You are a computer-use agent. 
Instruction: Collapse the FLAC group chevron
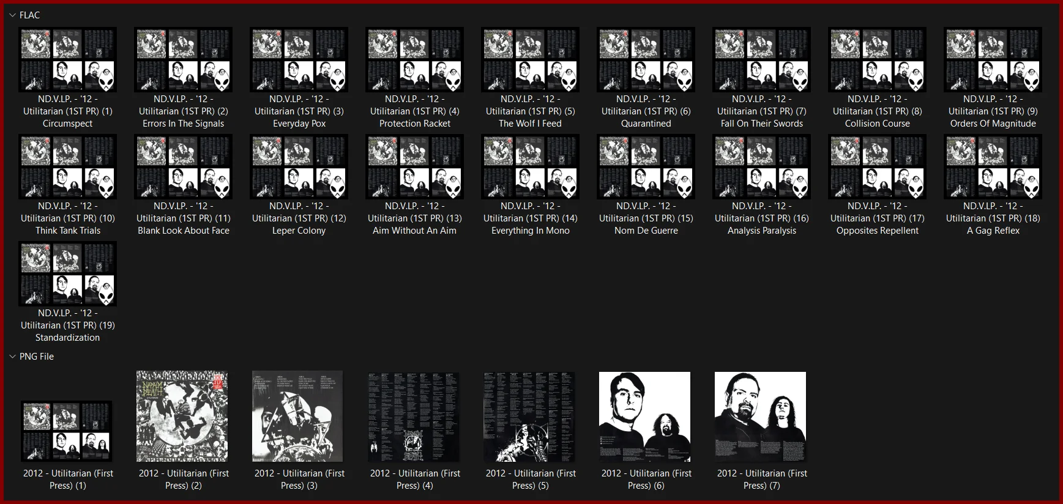(x=12, y=15)
